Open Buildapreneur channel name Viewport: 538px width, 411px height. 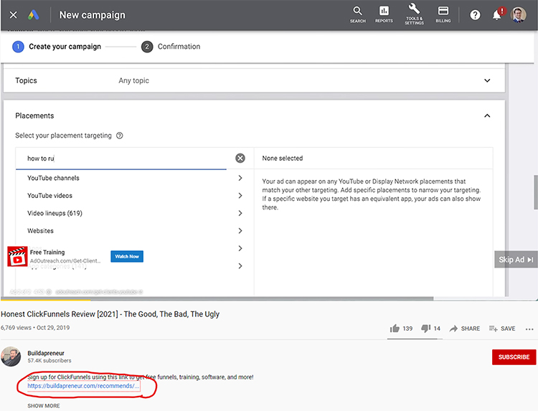tap(46, 353)
